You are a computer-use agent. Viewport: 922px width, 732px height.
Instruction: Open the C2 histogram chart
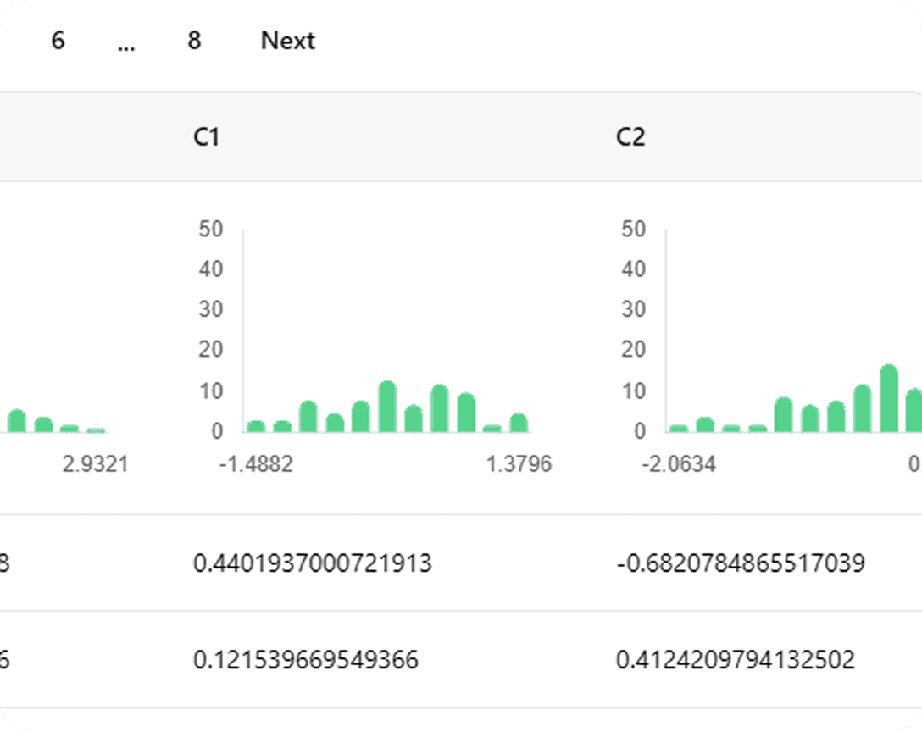pos(770,347)
